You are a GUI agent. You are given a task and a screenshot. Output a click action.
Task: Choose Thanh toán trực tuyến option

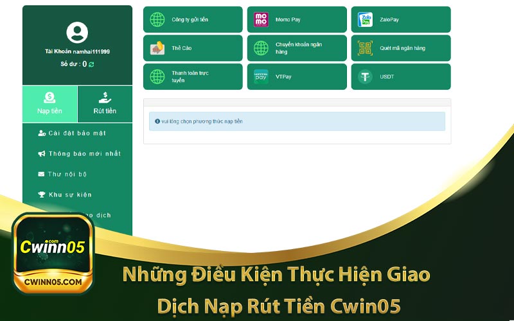click(193, 76)
